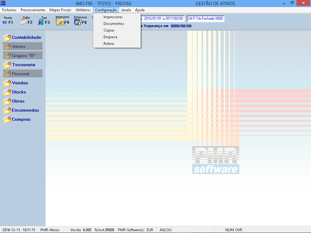Open the Tesouraria module
Screen dimensions: 311x233
coord(19,65)
